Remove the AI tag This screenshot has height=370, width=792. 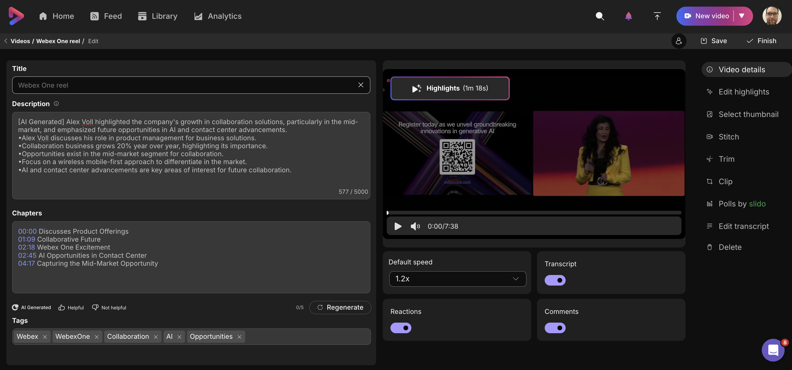pos(179,337)
